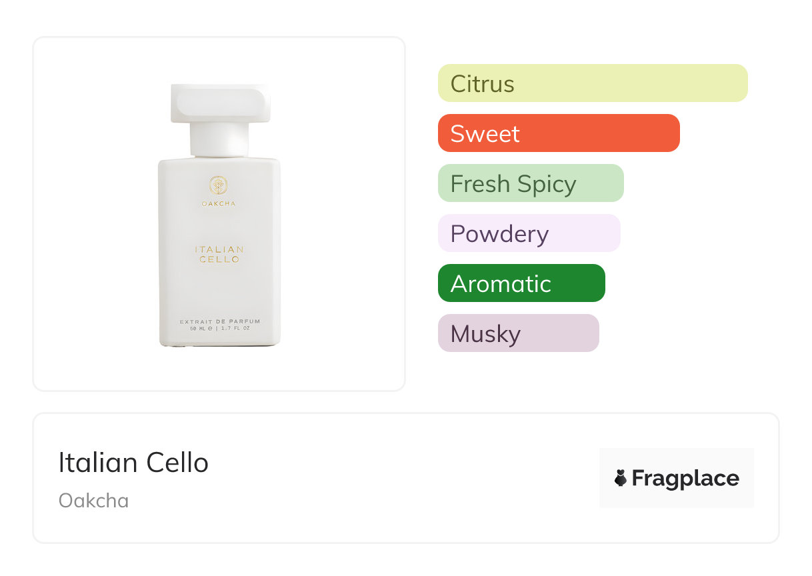Click the white bottle cap
The image size is (812, 576).
[220, 104]
